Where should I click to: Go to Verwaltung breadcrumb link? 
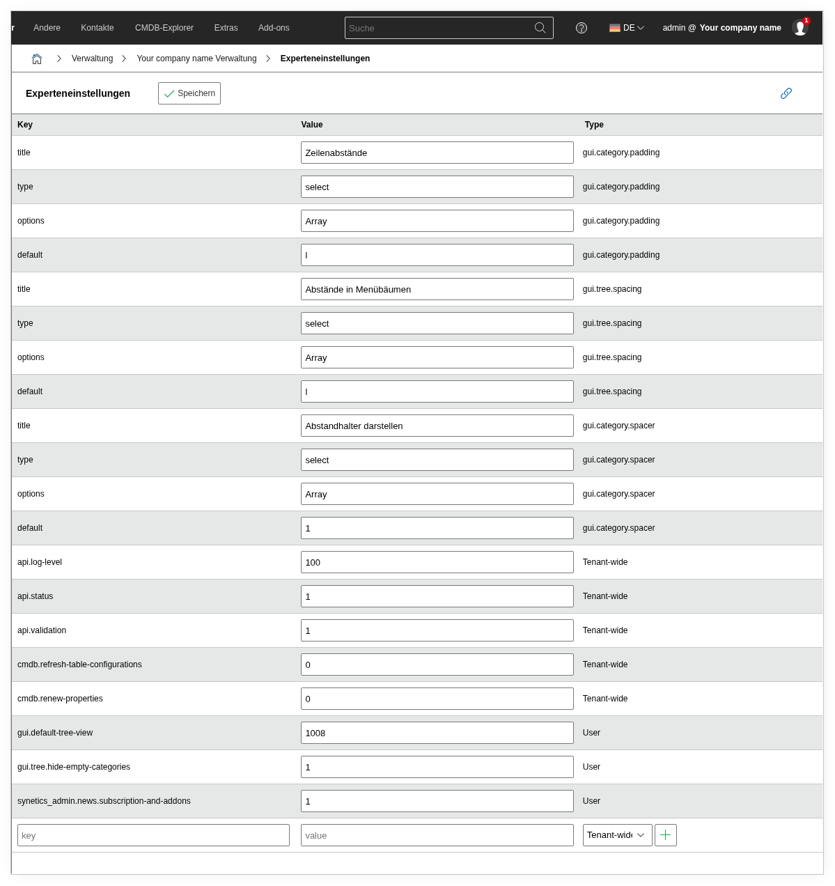coord(92,59)
